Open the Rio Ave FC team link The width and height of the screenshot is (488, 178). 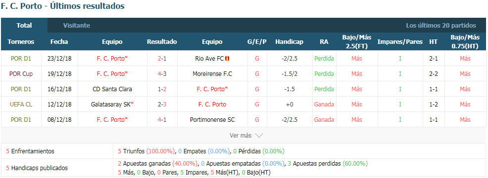[209, 58]
